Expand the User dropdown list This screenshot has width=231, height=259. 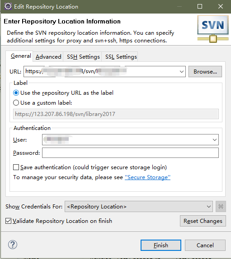(215, 140)
